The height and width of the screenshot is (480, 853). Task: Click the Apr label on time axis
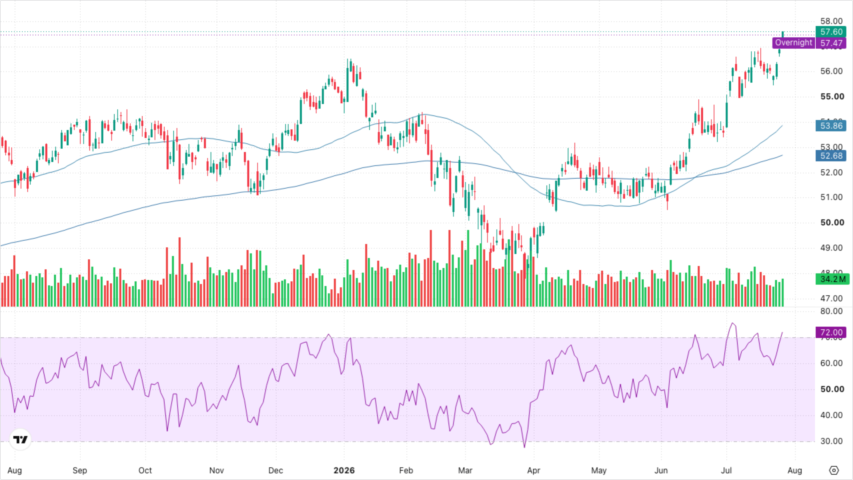[533, 470]
